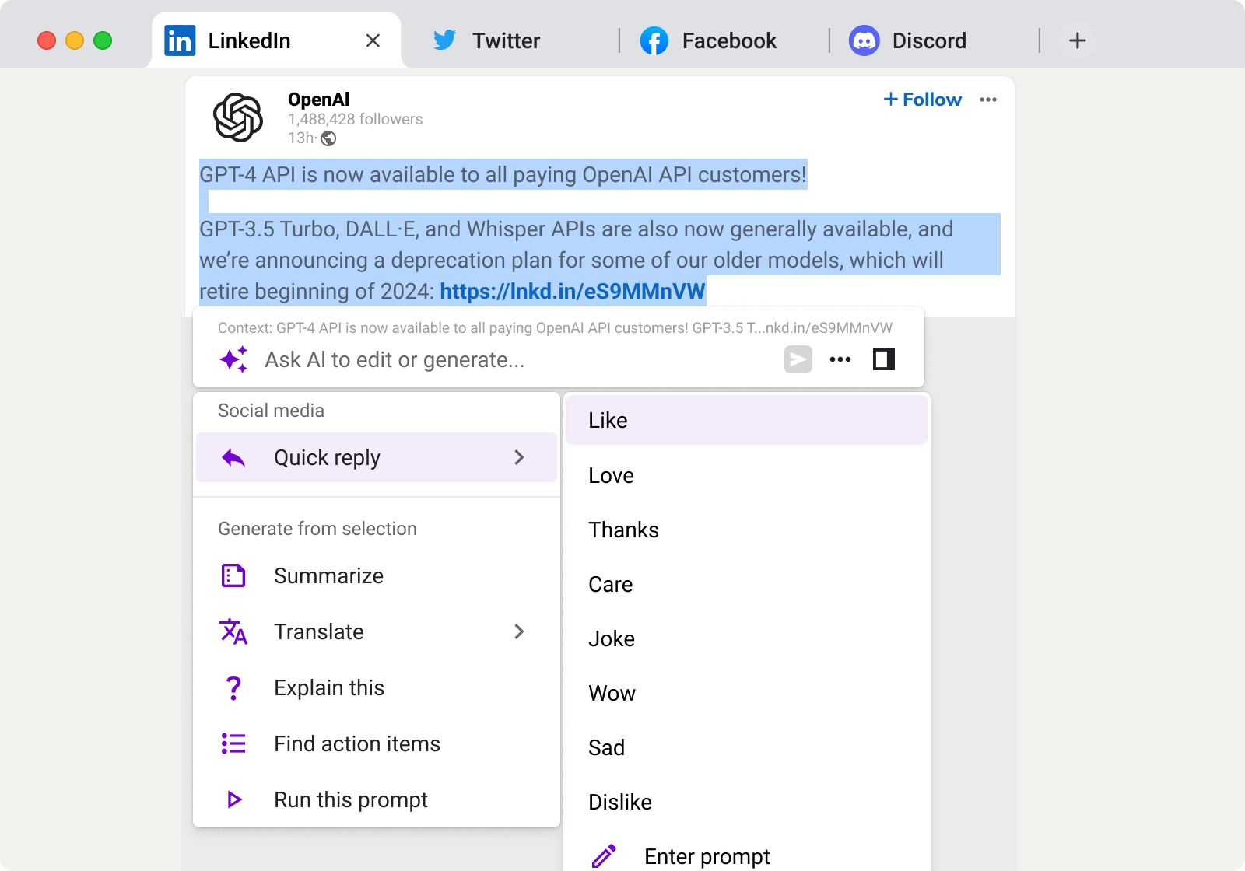
Task: Switch to the Discord tab
Action: coord(929,40)
